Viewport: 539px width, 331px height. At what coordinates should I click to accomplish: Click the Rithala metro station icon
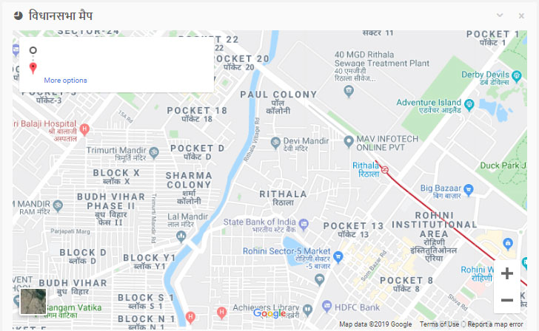coord(385,169)
